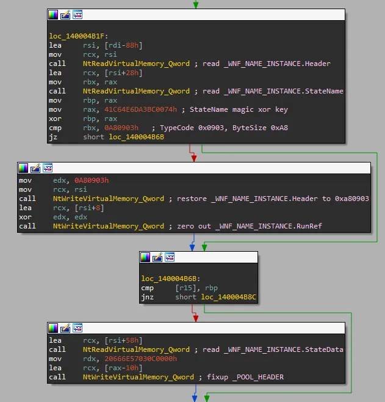The image size is (385, 402).
Task: Click 'lea rcx, [rsi+58h]' instruction
Action: pos(96,340)
